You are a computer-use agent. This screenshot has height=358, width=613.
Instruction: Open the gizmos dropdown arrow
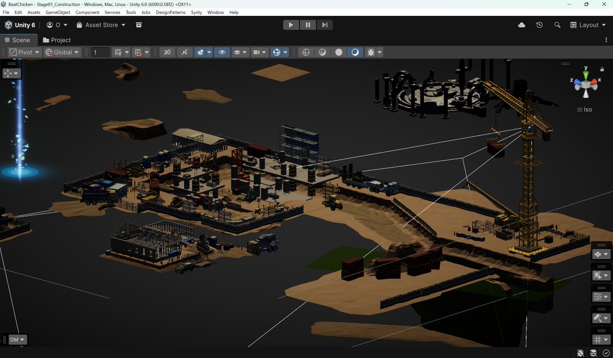[286, 52]
